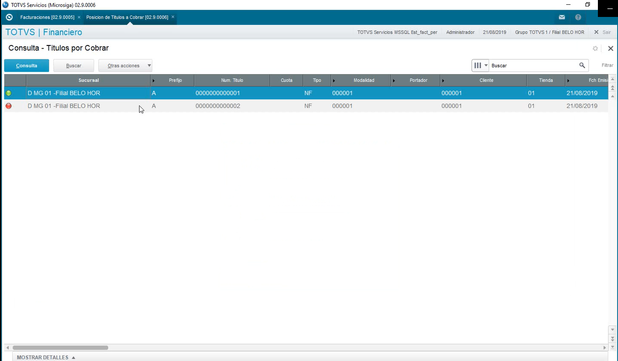Click the arrow marker before Modalidad column
This screenshot has width=618, height=361.
[334, 80]
